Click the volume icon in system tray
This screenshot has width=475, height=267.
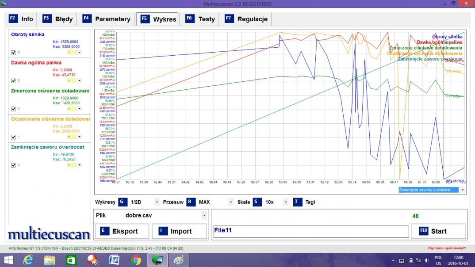[x=427, y=260]
